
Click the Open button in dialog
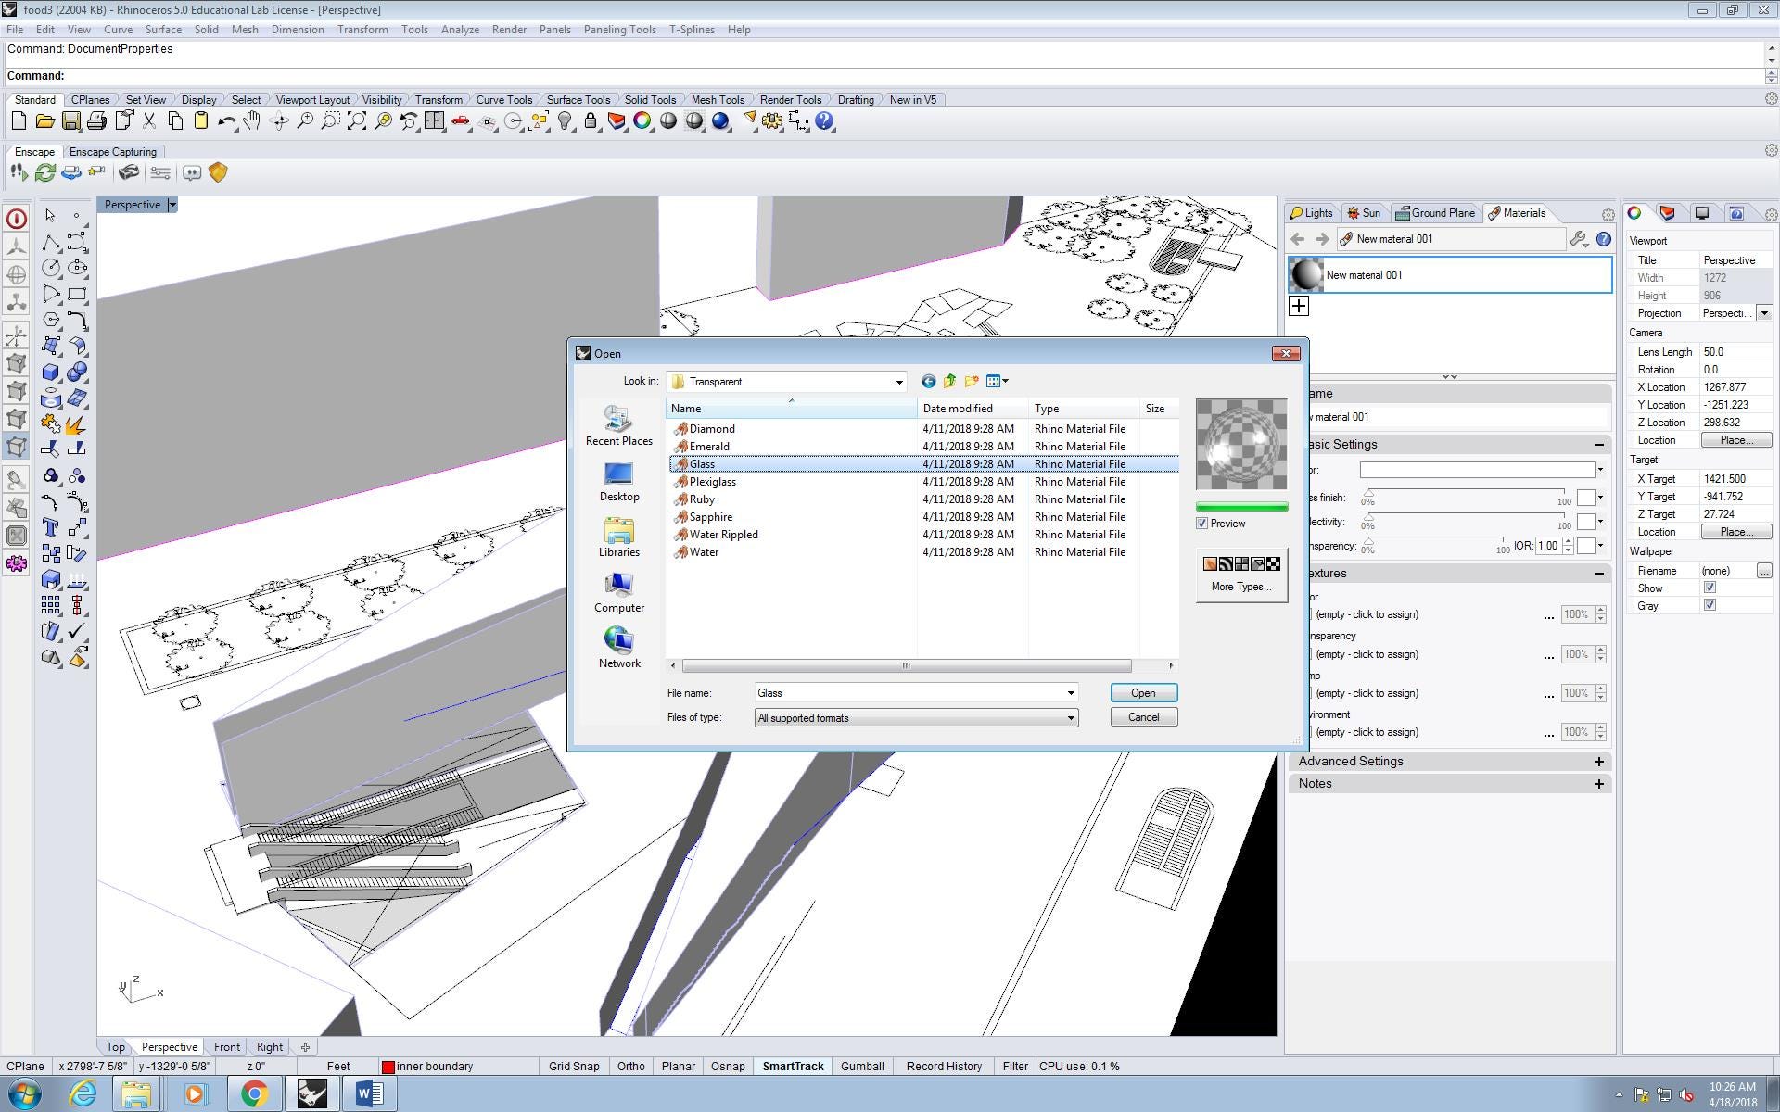tap(1142, 693)
